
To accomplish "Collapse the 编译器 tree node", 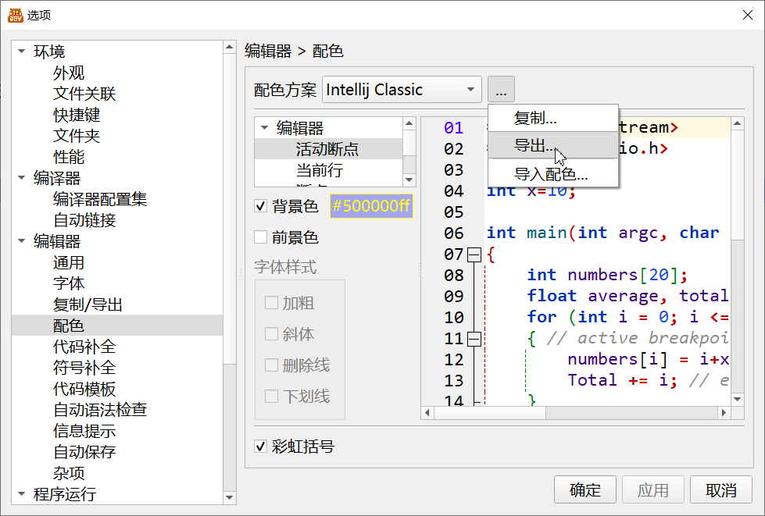I will [x=21, y=178].
